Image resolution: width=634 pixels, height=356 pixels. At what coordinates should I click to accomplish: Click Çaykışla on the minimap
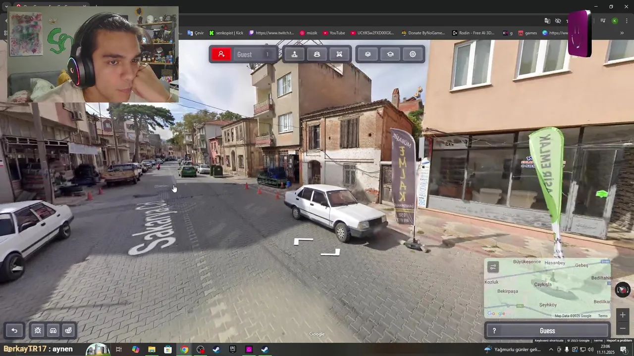tap(543, 284)
